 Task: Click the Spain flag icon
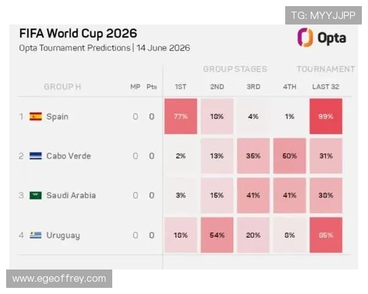(x=36, y=116)
